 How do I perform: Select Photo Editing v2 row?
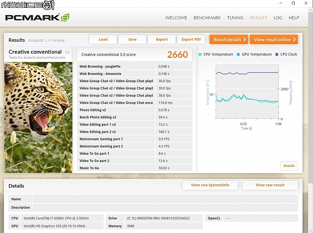134,110
